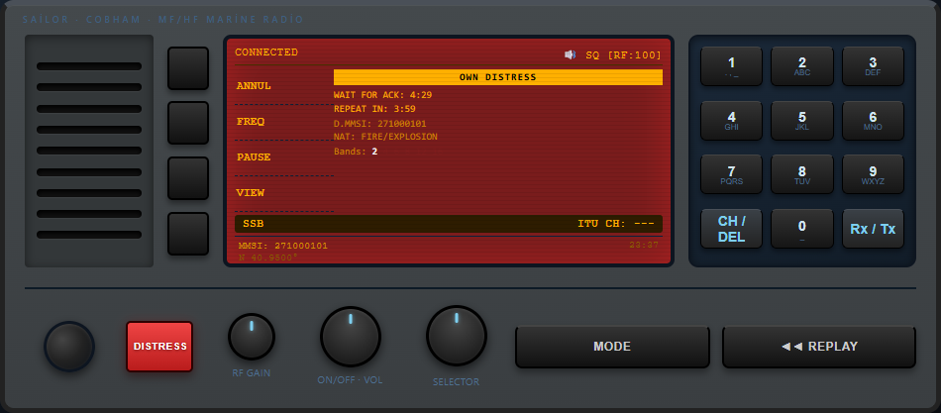Tap keypad key 5 JKL
This screenshot has width=941, height=413.
coord(801,120)
